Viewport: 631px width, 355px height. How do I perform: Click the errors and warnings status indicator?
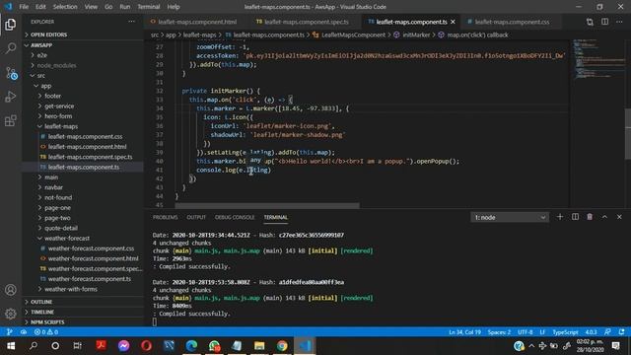point(46,332)
